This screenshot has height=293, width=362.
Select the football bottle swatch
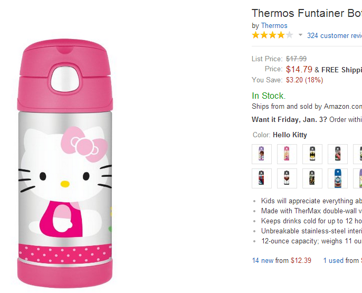(x=287, y=178)
